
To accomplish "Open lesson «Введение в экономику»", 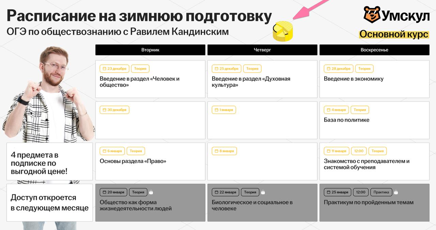I will [354, 79].
